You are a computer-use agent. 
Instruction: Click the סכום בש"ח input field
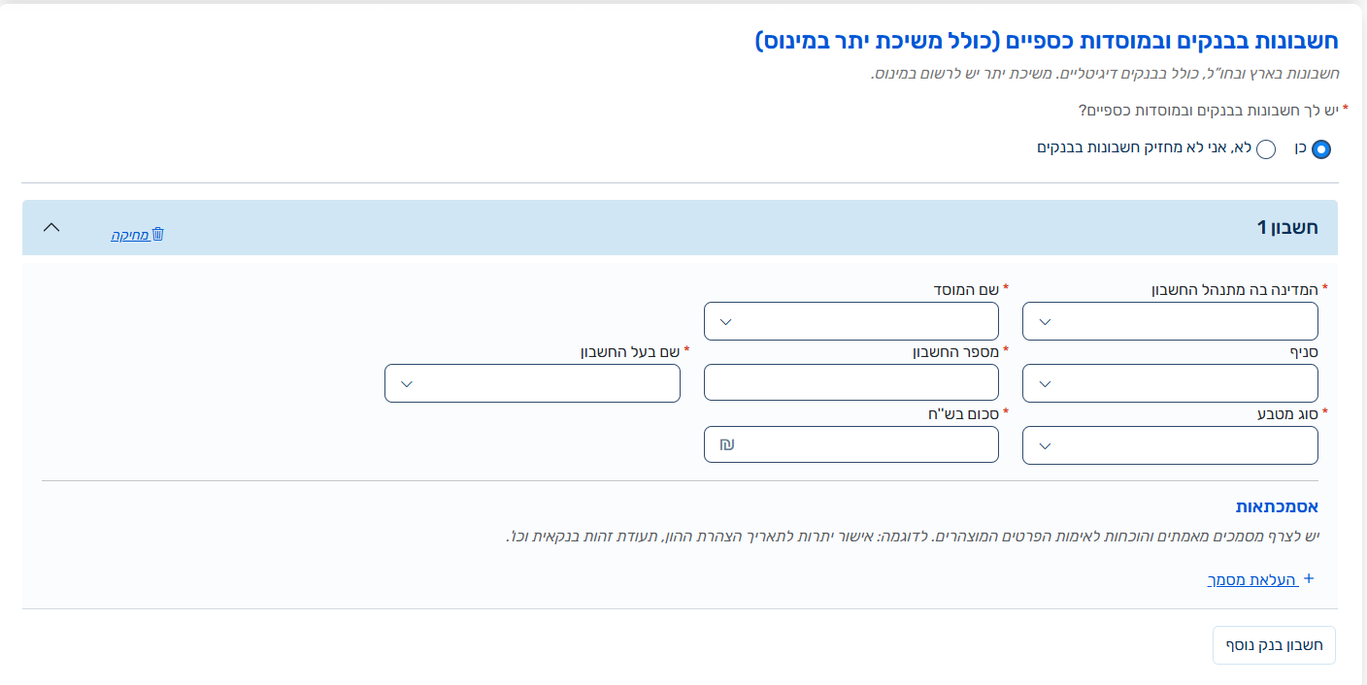(x=851, y=444)
